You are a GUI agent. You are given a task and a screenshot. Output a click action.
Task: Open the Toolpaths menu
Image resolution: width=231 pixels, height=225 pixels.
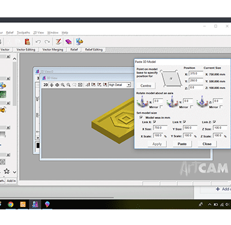click(x=23, y=32)
